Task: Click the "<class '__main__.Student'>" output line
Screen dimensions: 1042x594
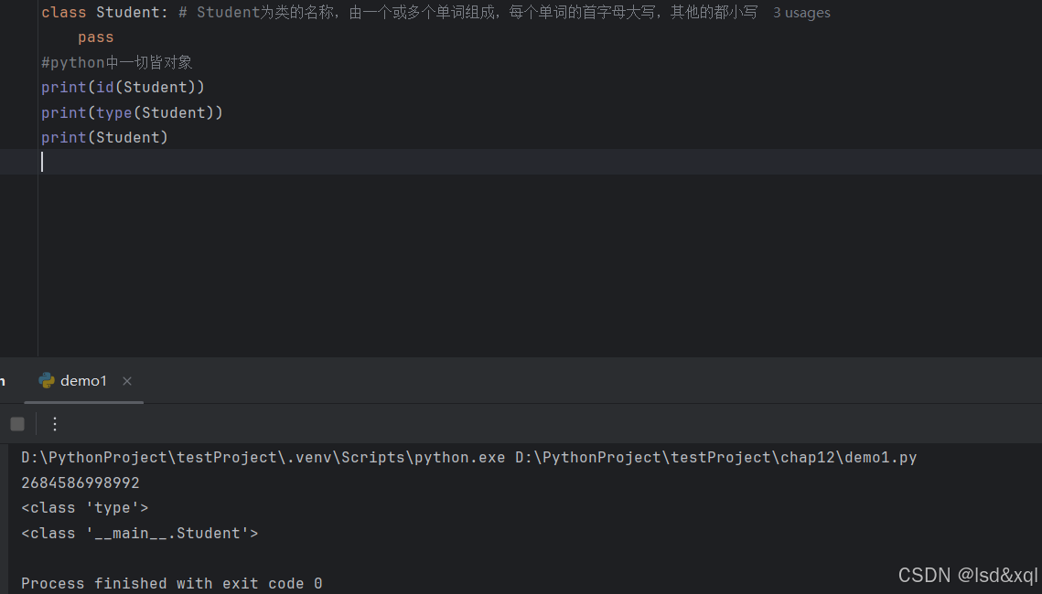Action: 140,533
